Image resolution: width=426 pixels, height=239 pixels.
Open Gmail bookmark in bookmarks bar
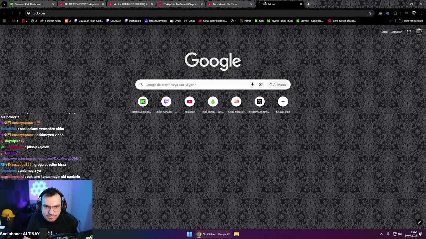190,21
